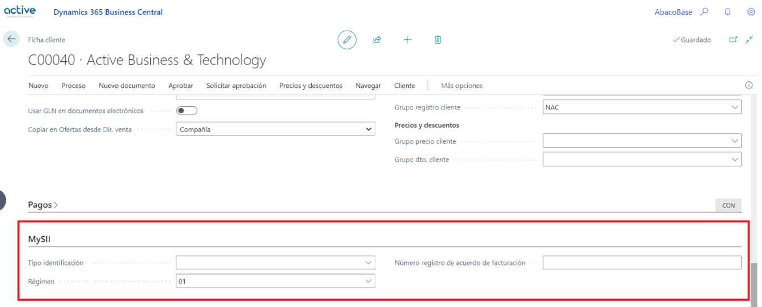Open the Precios y descuentos menu
The image size is (762, 307).
click(311, 86)
